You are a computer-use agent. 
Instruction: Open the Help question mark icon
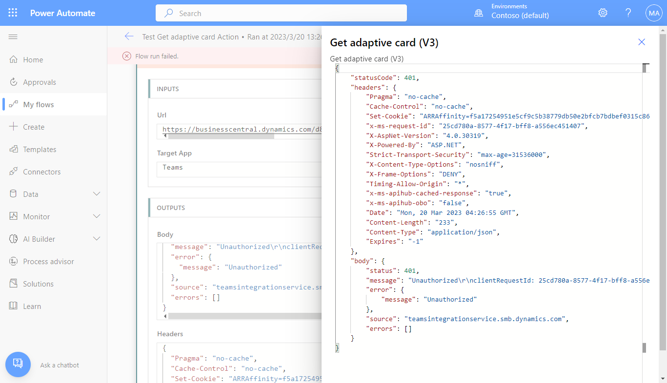click(628, 13)
